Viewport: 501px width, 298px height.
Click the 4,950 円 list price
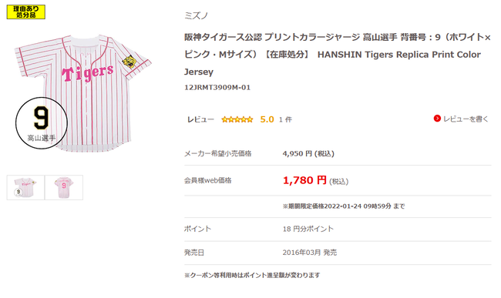[x=308, y=154]
